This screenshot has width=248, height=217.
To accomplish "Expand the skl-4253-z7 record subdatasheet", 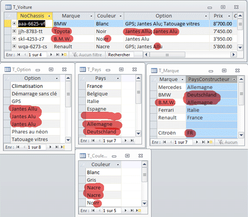I will 14,38.
